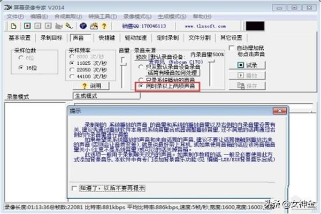Switch to the 驱动加速 tab
Screen dimensions: 321x214
pos(136,37)
